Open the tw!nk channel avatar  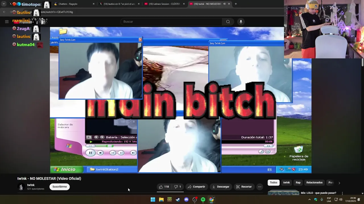point(21,187)
